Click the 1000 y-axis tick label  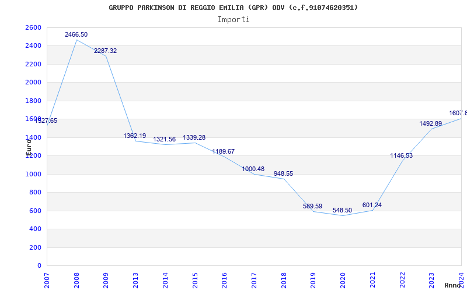(x=33, y=174)
